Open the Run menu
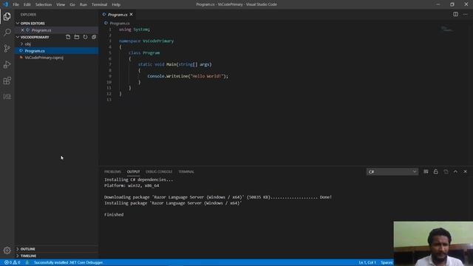This screenshot has width=473, height=266. (84, 4)
